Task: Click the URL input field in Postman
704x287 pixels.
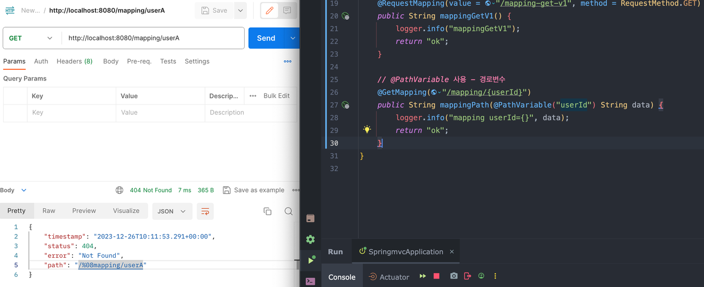Action: tap(153, 38)
